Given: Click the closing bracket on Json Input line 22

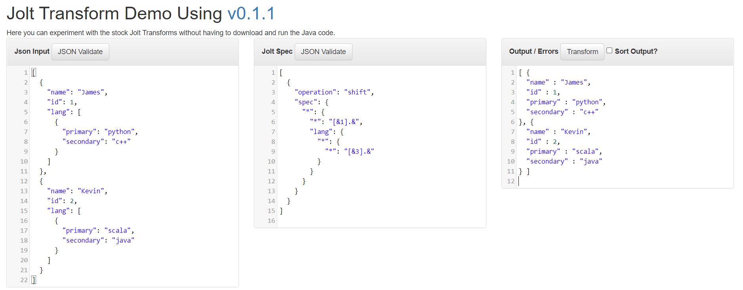Looking at the screenshot, I should pos(34,280).
